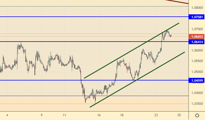Image resolution: width=205 pixels, height=120 pixels.
Task: Click date label 25 on time axis
Action: [179, 115]
